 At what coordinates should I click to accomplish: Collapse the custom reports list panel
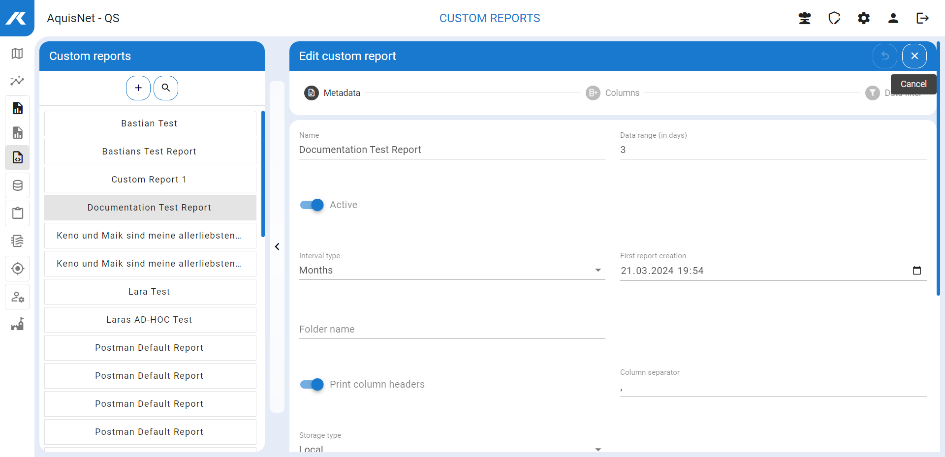pyautogui.click(x=277, y=246)
